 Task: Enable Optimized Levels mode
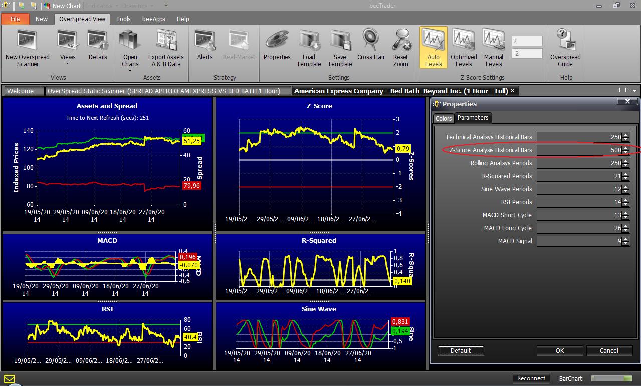pyautogui.click(x=464, y=48)
